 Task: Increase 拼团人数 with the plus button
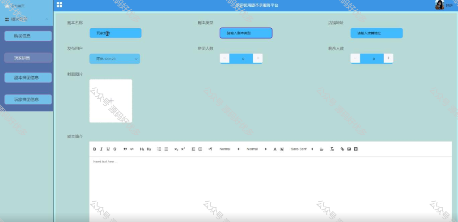[x=258, y=58]
